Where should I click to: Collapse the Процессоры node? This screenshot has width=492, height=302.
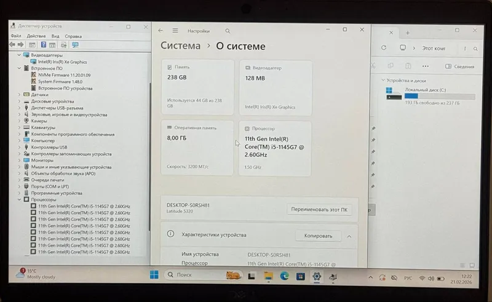pyautogui.click(x=19, y=200)
